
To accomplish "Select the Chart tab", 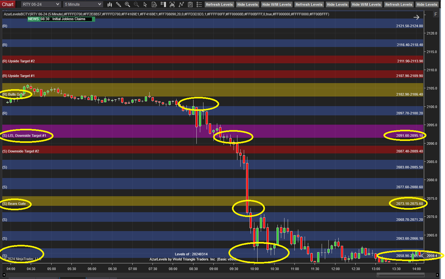I will point(8,4).
